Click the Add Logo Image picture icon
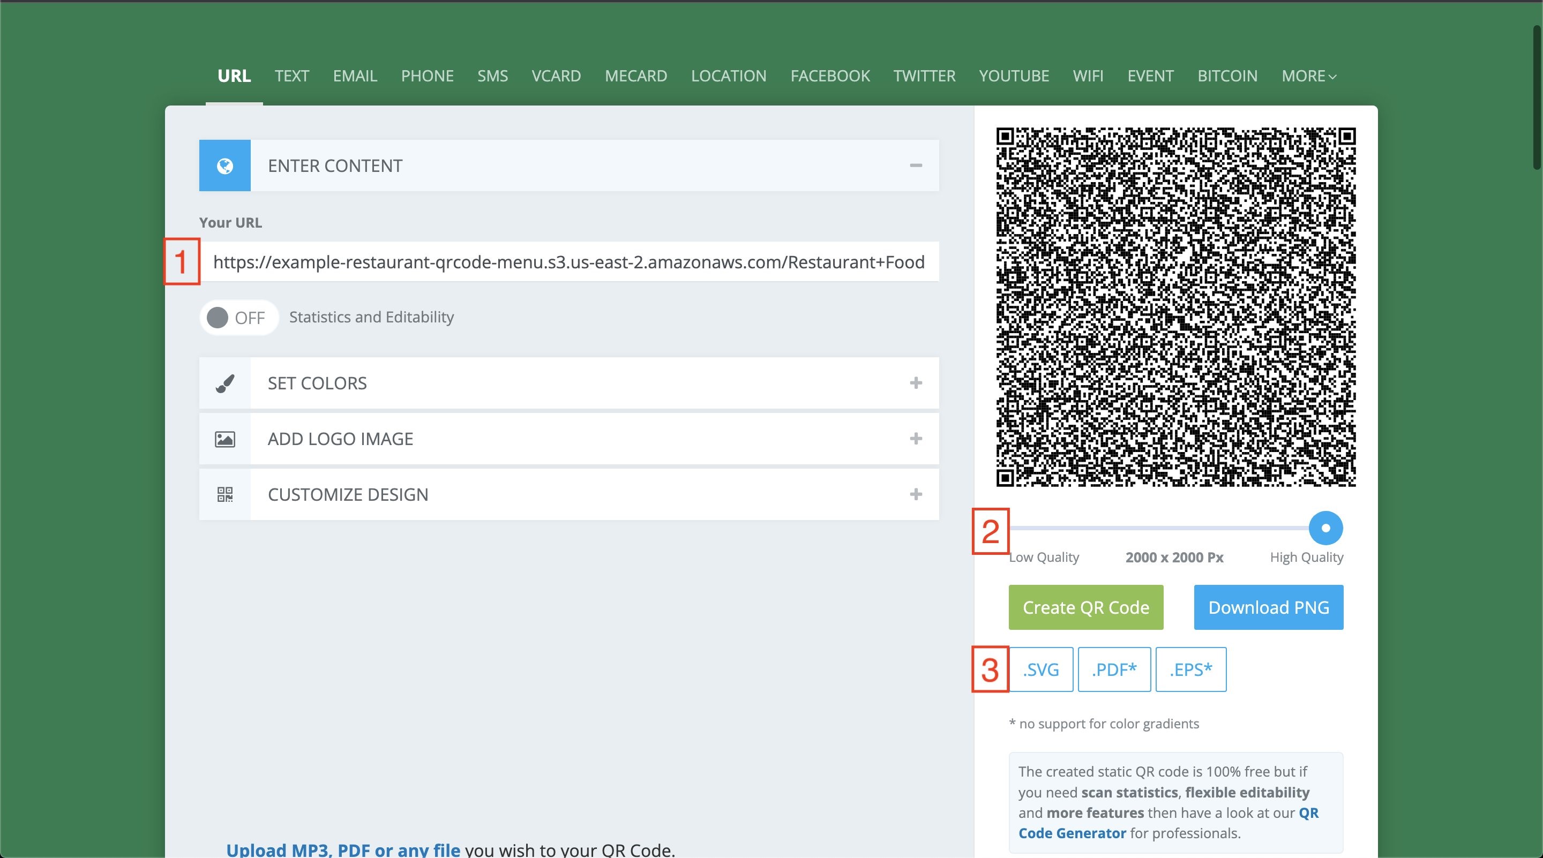 coord(225,438)
